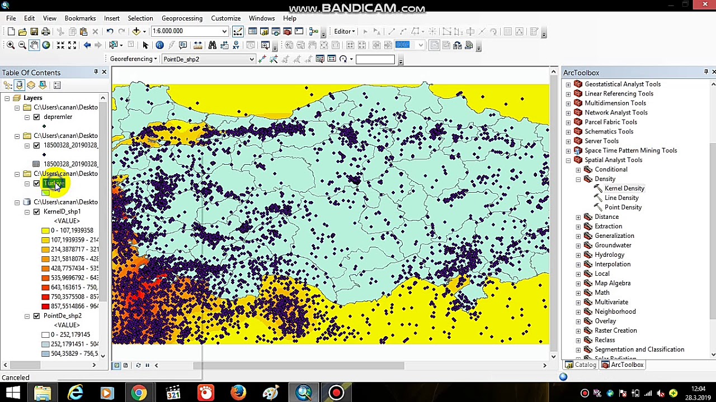
Task: Print the map
Action: [46, 31]
